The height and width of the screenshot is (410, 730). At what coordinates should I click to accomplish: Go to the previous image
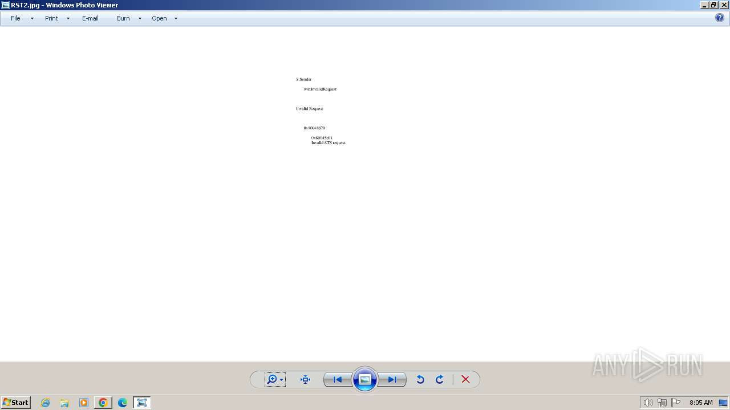[x=337, y=379]
